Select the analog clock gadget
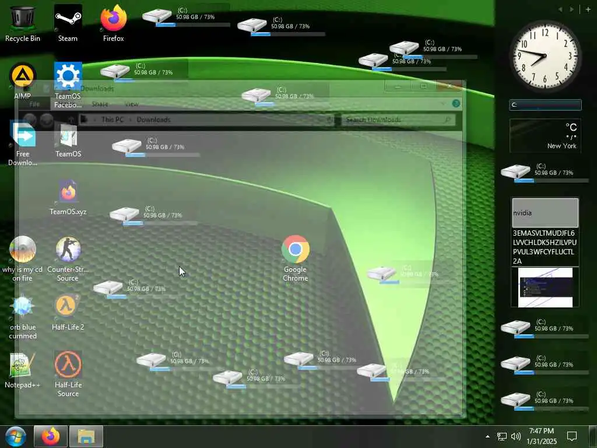 click(545, 57)
